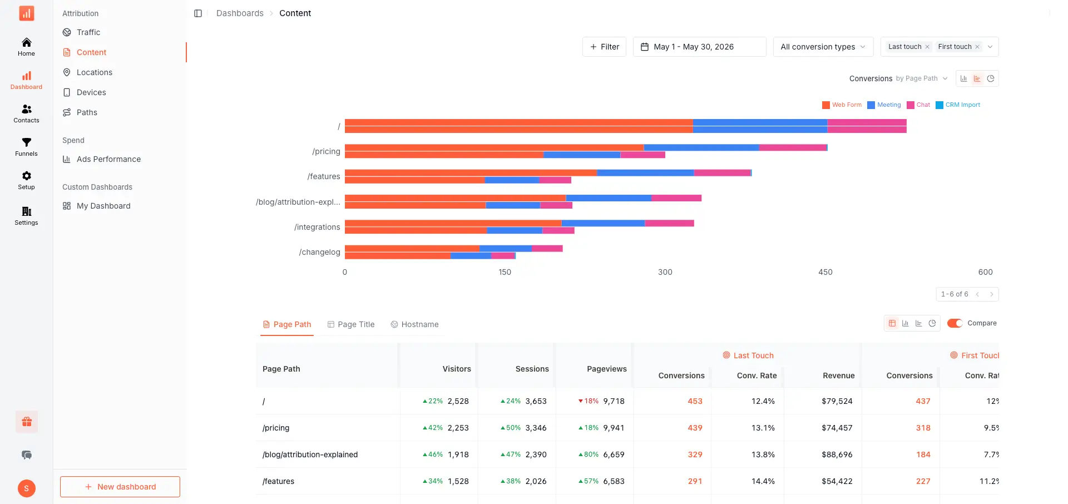This screenshot has height=504, width=1068.
Task: Sort by the Sessions column header
Action: tap(532, 369)
